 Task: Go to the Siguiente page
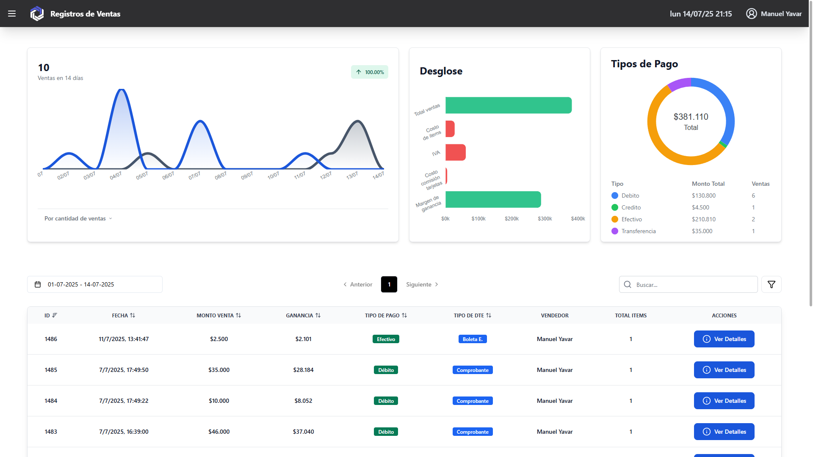[422, 284]
